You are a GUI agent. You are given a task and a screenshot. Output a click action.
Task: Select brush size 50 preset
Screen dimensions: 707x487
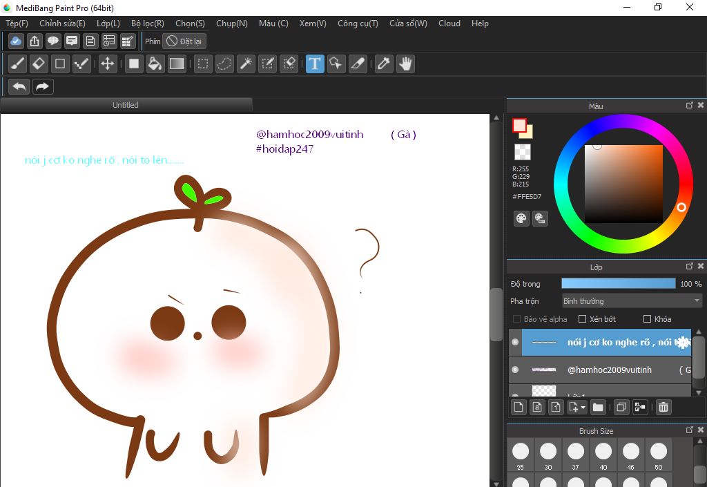(x=659, y=455)
